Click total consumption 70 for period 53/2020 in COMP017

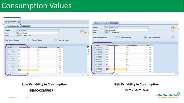pyautogui.click(x=28, y=52)
